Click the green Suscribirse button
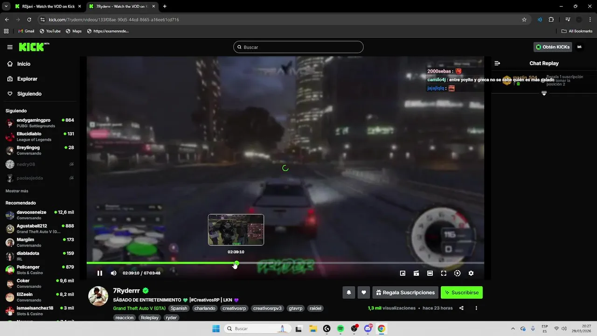This screenshot has height=336, width=597. [462, 293]
